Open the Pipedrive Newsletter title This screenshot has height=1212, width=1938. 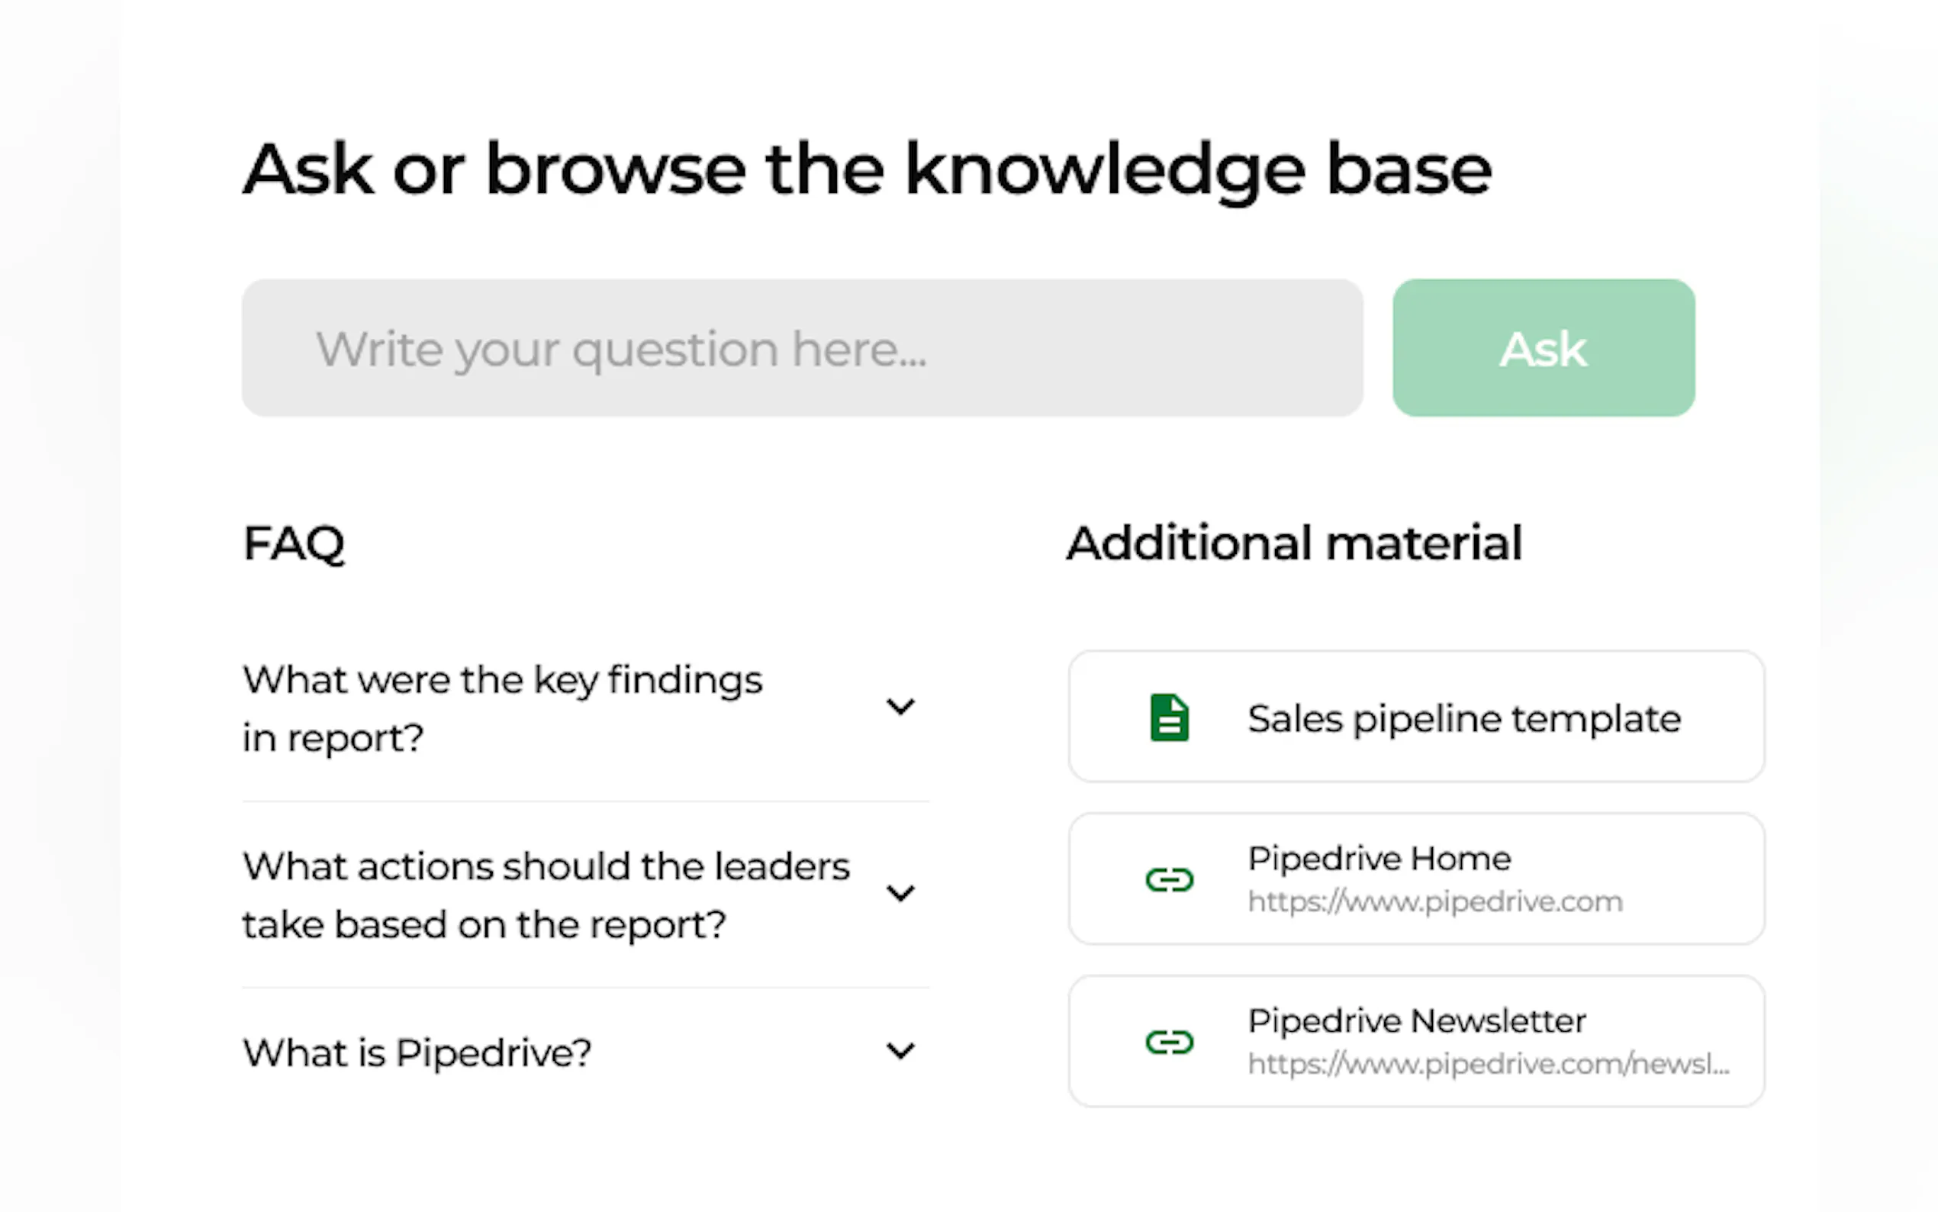tap(1416, 1021)
